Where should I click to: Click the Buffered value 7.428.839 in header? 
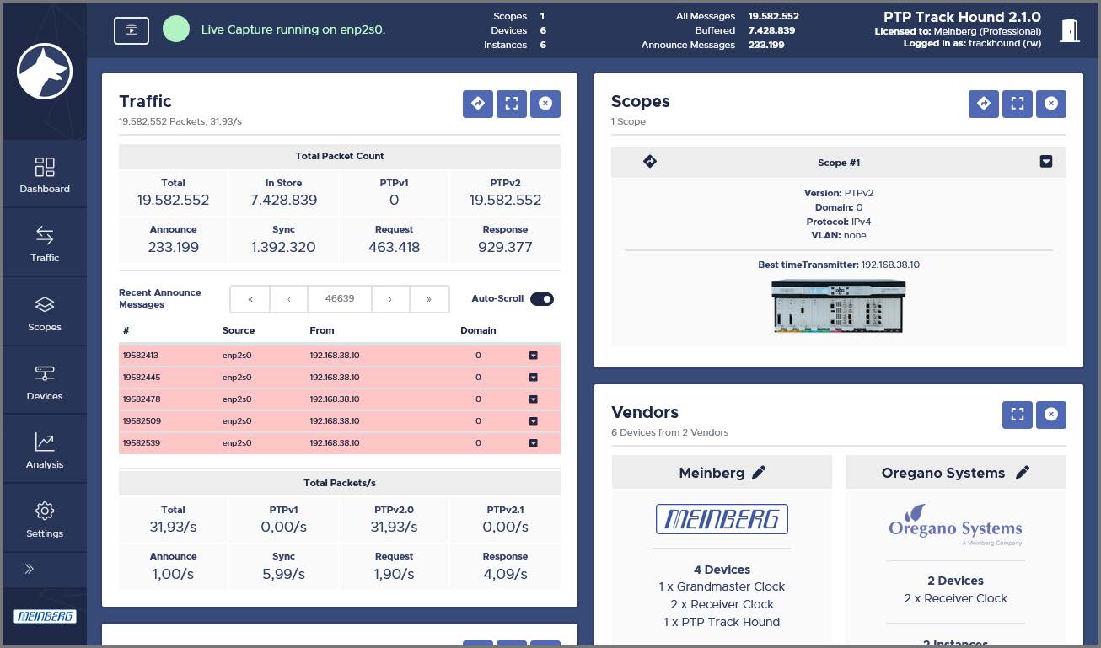click(773, 30)
